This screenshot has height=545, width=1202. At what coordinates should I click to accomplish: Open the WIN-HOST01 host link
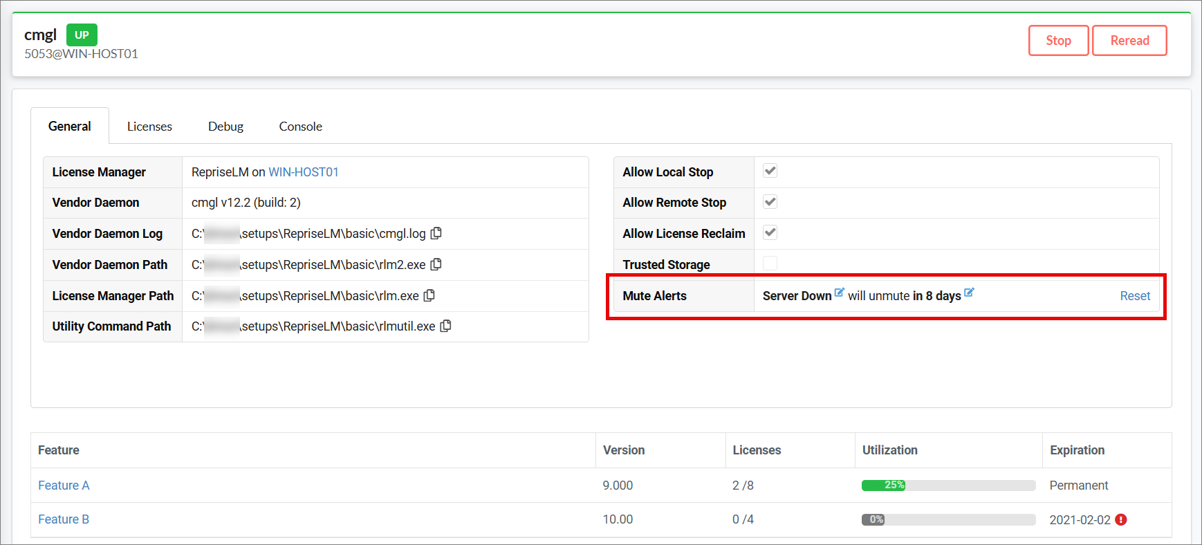(x=304, y=172)
